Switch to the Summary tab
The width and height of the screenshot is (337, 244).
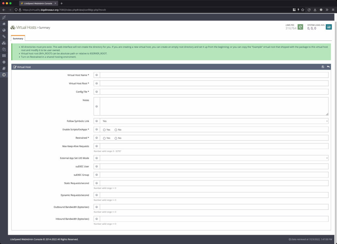18,38
